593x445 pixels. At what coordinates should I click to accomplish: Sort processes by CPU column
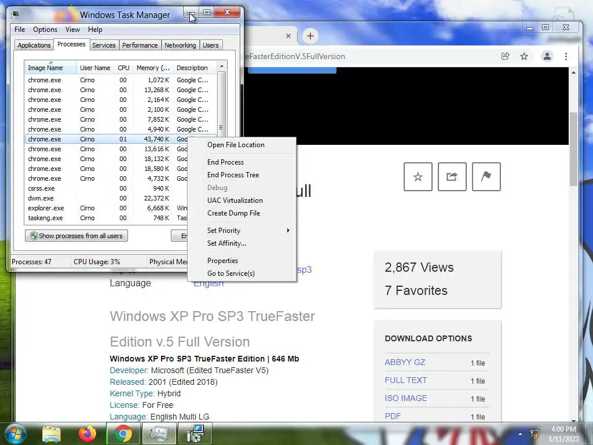pos(123,68)
